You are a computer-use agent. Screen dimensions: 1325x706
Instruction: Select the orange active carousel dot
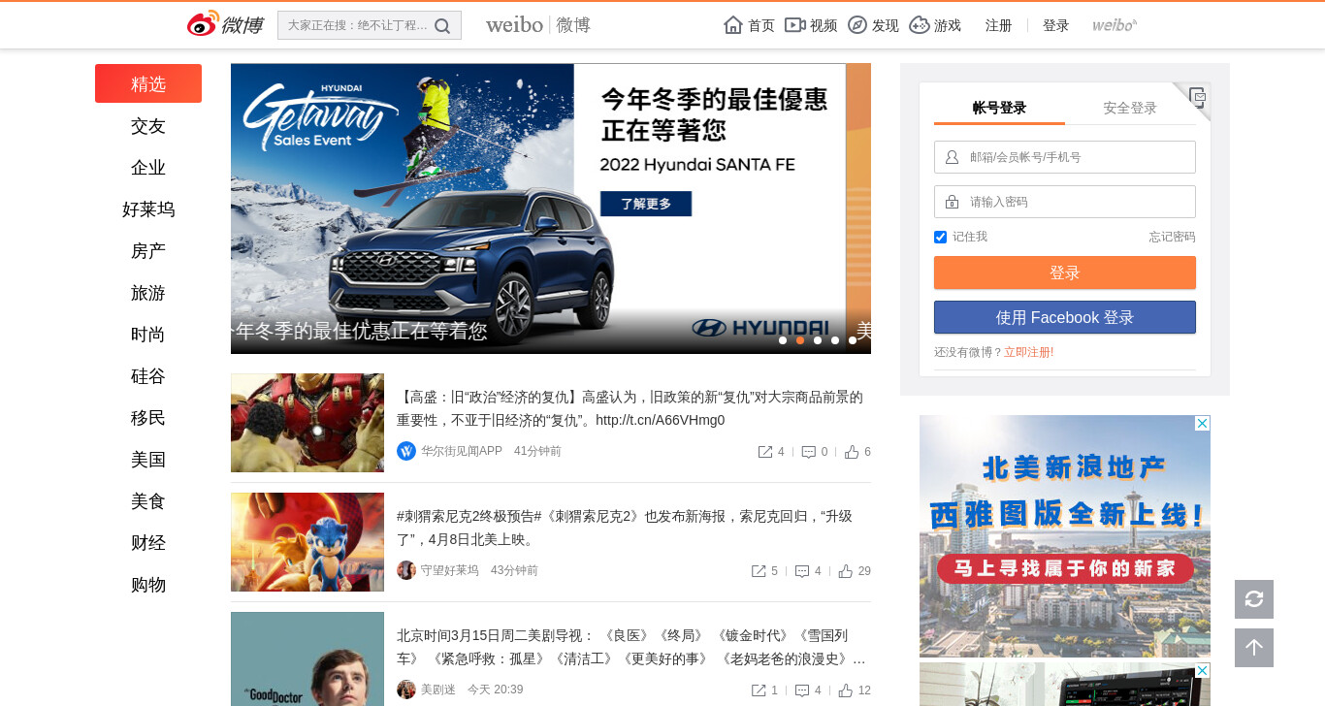point(800,340)
